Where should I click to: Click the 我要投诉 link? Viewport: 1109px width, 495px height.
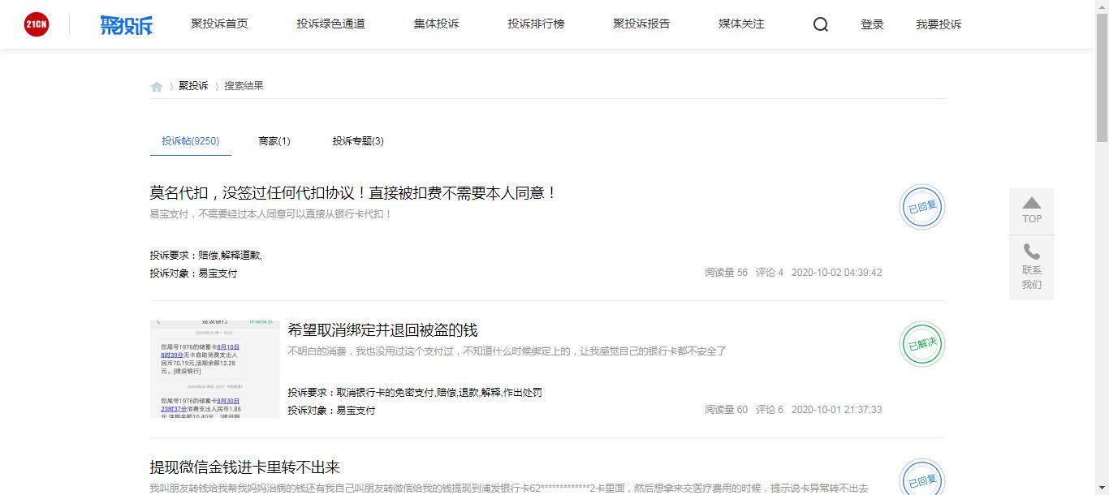click(x=938, y=24)
